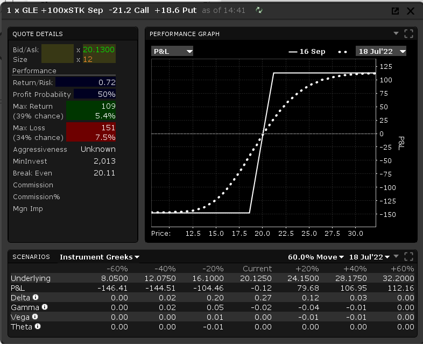Viewport: 423px width, 344px height.
Task: Click the Vega info icon
Action: (34, 317)
